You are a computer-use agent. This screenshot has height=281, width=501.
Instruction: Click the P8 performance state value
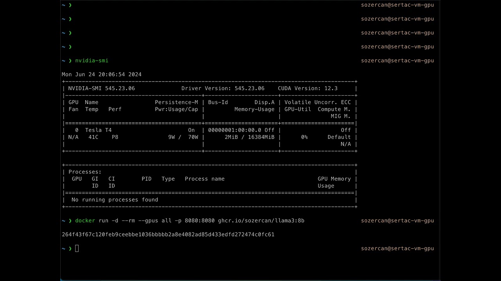[115, 137]
